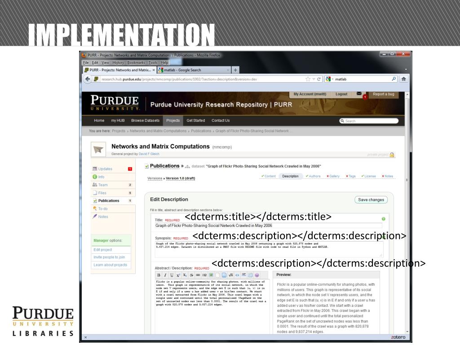Viewport: 460px width, 345px height.
Task: Open the Gallery section tab
Action: click(333, 176)
